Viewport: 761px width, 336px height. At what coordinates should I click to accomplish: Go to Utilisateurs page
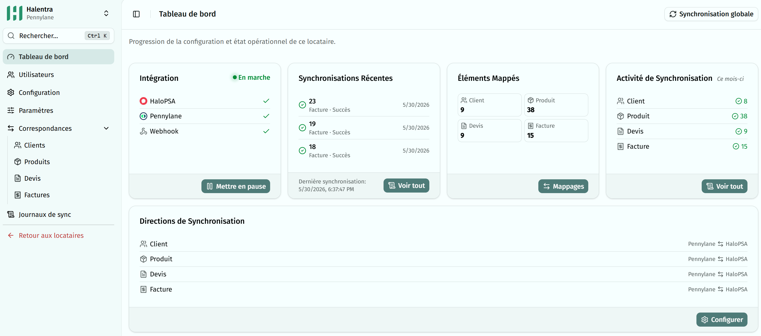pos(58,75)
